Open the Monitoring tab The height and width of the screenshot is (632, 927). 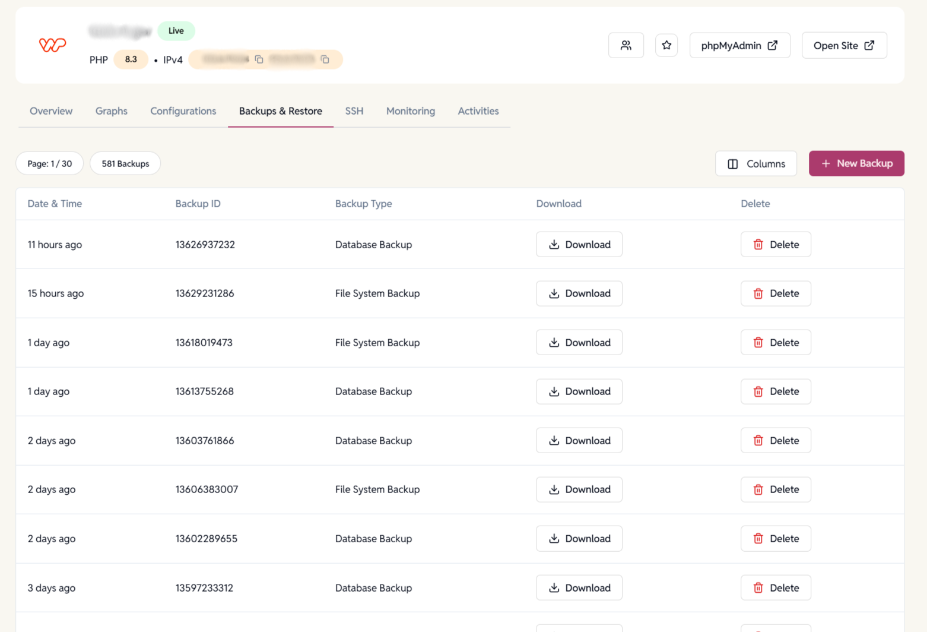coord(410,111)
